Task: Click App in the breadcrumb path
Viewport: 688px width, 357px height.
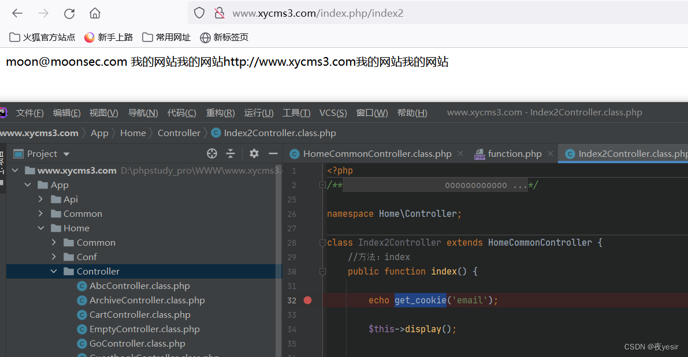Action: [99, 133]
